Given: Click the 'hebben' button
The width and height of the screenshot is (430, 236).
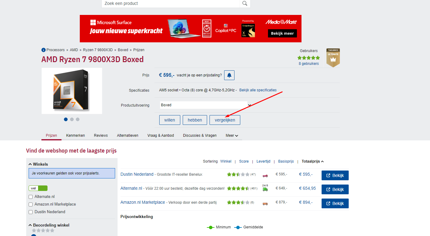Looking at the screenshot, I should 195,120.
